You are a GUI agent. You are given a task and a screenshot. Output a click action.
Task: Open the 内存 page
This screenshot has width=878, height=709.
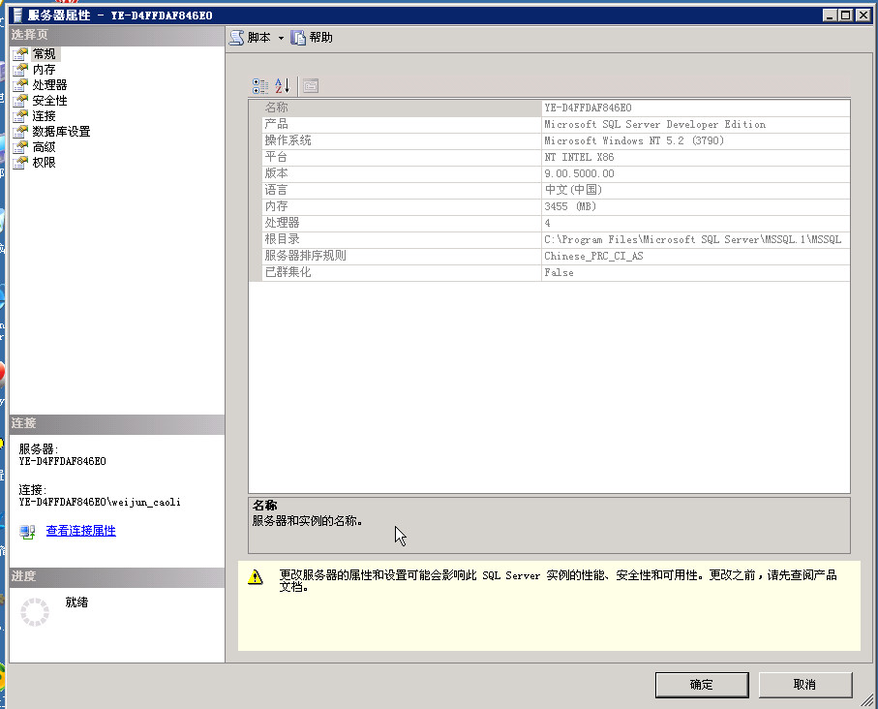[x=44, y=70]
